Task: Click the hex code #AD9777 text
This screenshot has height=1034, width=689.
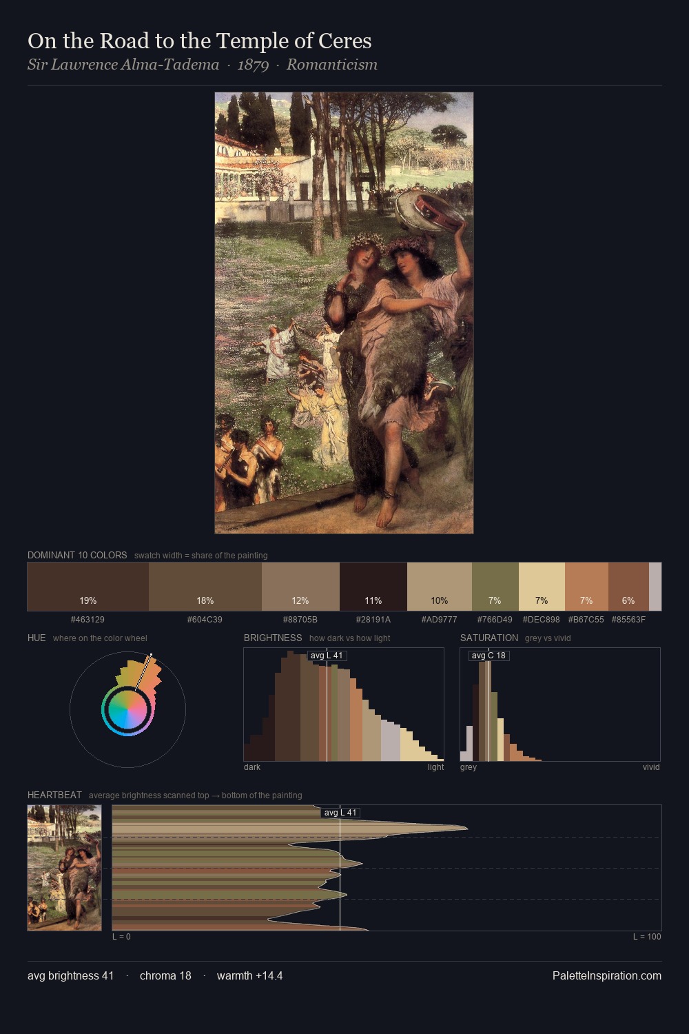Action: (x=440, y=620)
